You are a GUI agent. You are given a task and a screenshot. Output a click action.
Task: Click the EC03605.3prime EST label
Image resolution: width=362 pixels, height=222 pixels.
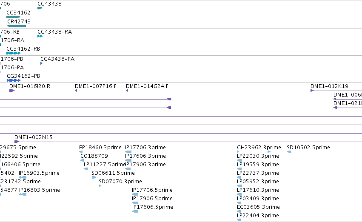(x=258, y=207)
